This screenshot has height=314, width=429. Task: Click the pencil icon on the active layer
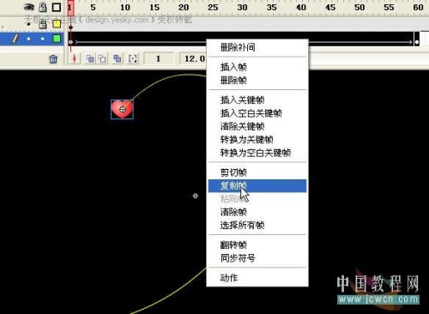[x=15, y=39]
